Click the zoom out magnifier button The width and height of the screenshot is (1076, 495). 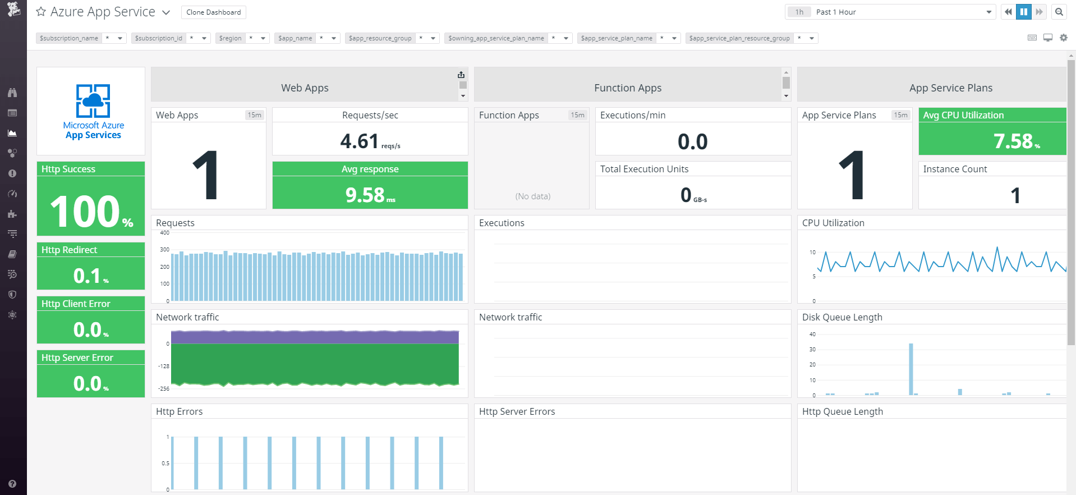tap(1059, 12)
